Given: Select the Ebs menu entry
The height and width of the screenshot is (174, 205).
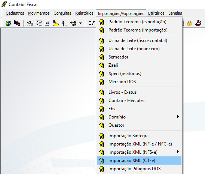Looking at the screenshot, I should (139, 109).
